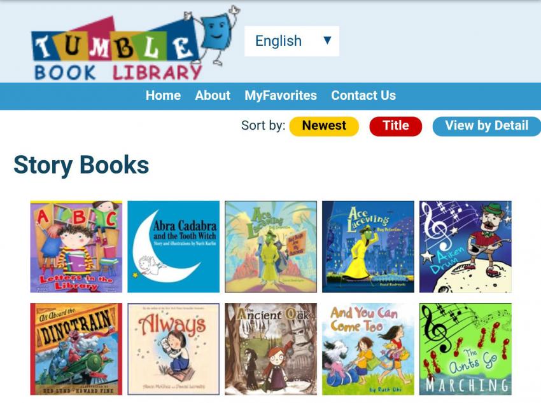Select the blue Ace Lacewing night city cover
541x403 pixels.
[x=368, y=247]
